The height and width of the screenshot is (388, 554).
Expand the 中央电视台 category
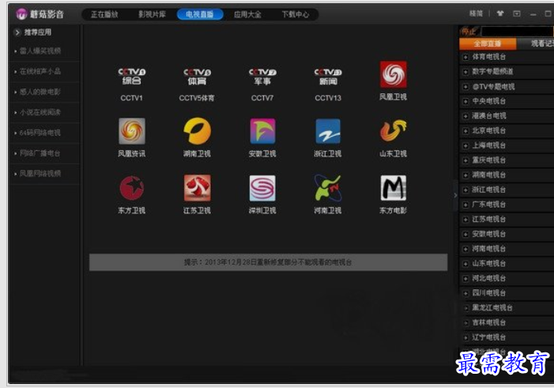click(x=465, y=101)
